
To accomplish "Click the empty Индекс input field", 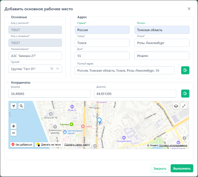I will (162, 56).
